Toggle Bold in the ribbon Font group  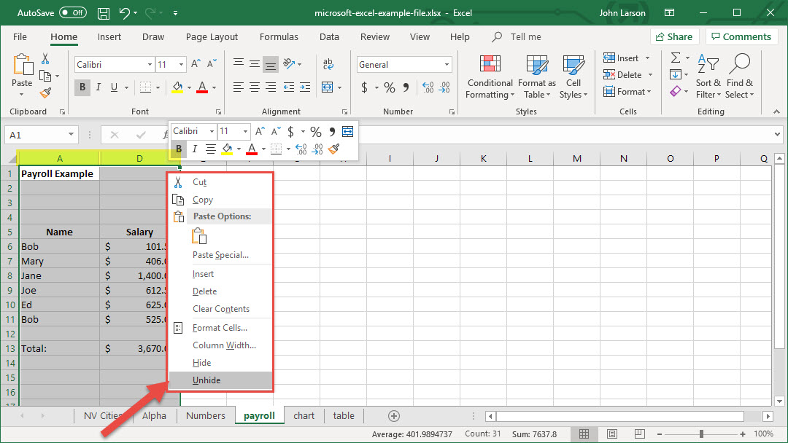[82, 87]
